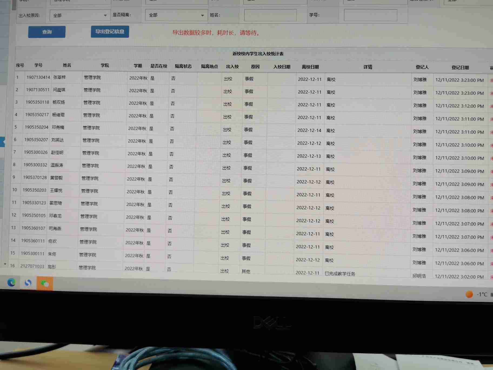Click student number 1905300326 in row 7
This screenshot has width=493, height=370.
pyautogui.click(x=36, y=152)
